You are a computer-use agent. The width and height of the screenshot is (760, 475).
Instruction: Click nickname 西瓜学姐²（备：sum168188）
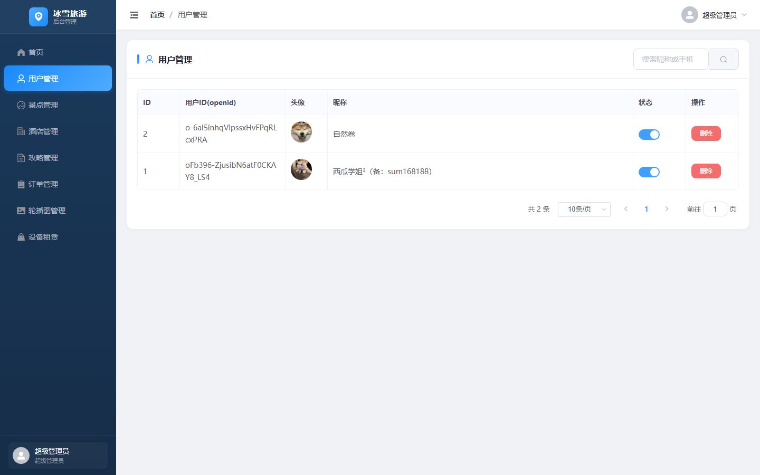tap(383, 172)
